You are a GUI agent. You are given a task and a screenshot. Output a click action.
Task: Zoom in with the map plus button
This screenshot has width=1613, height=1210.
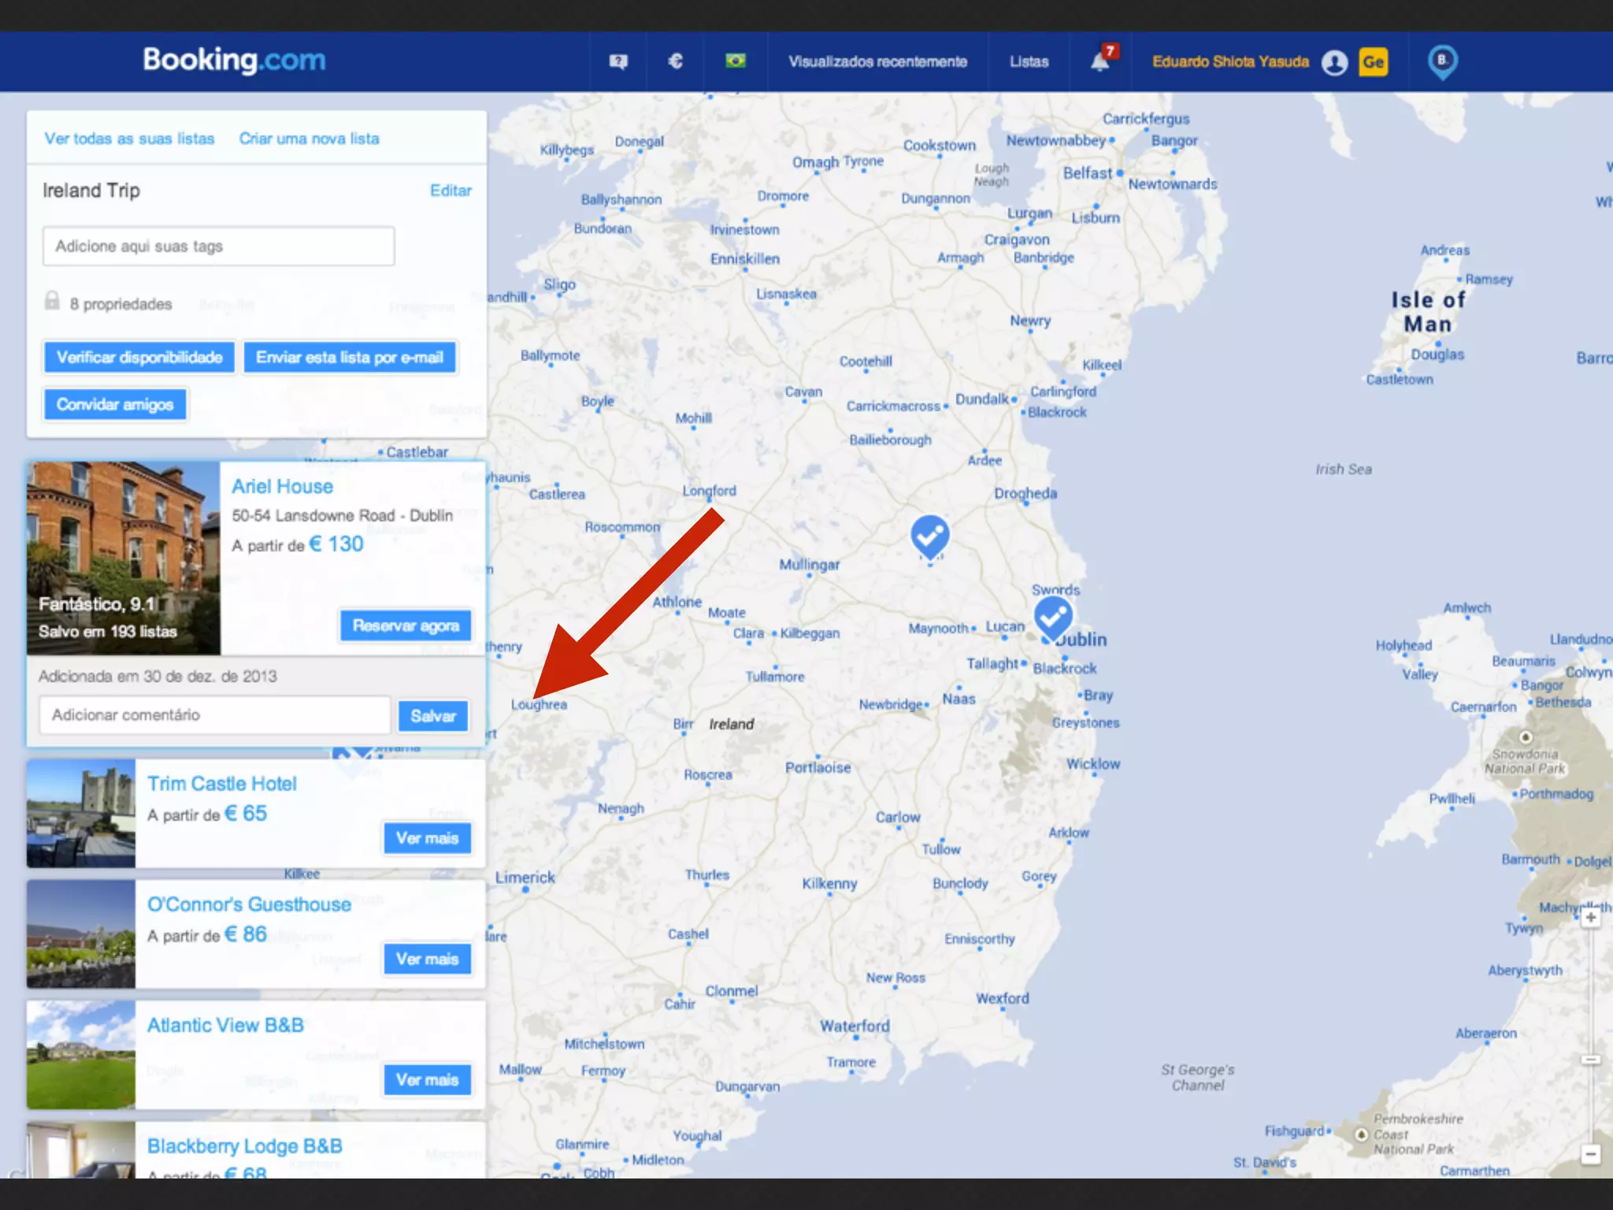1590,918
